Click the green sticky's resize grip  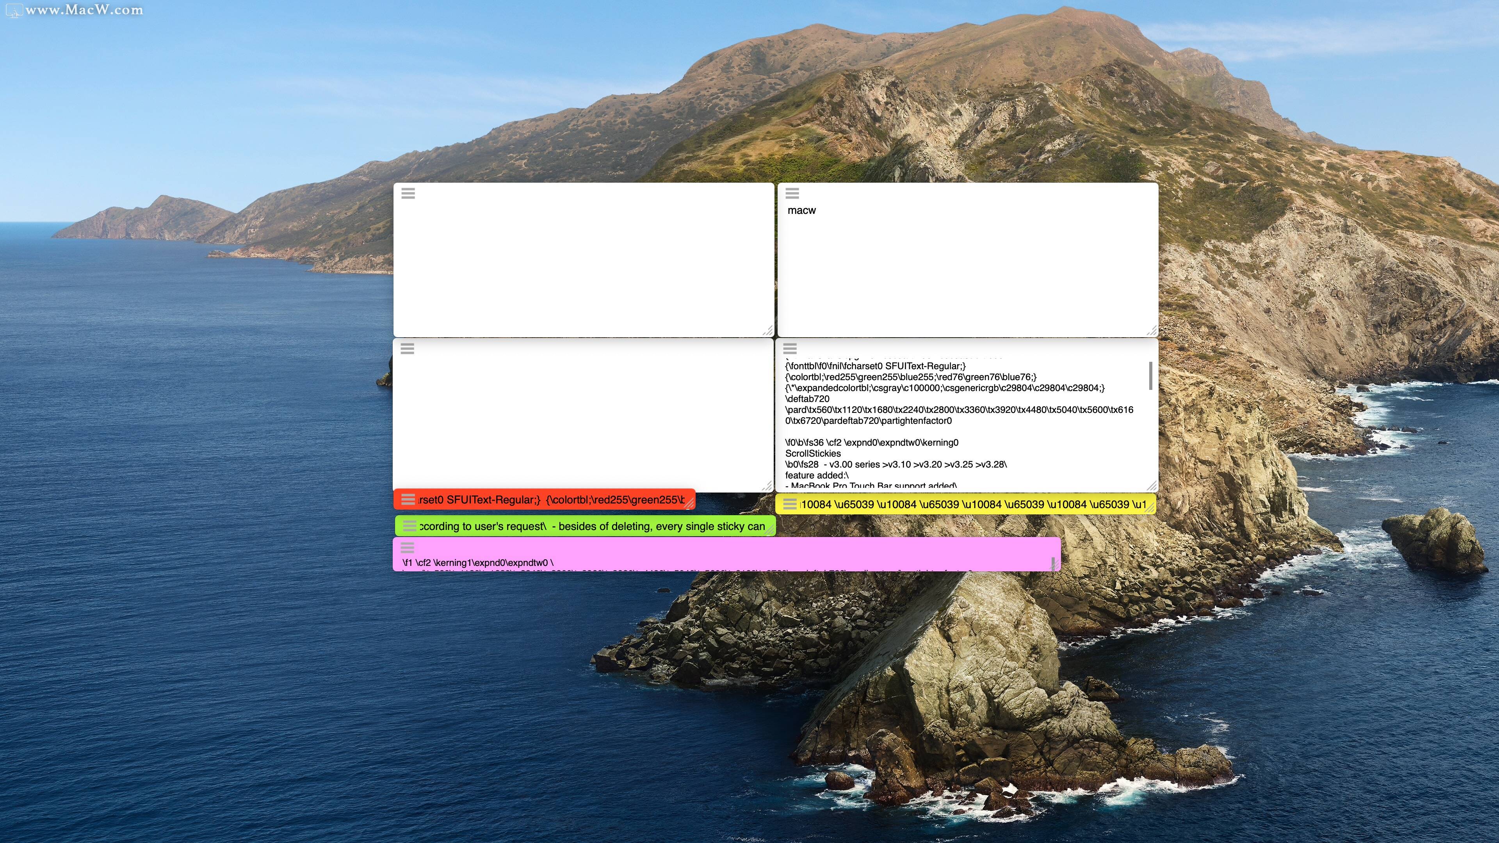pyautogui.click(x=770, y=530)
